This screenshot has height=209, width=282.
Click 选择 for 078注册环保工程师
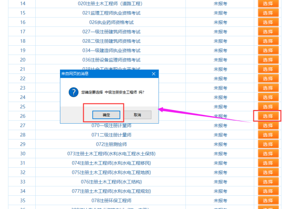268,201
